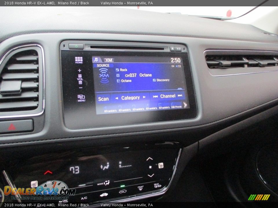
Task: Toggle REAR window defrost
Action: click(158, 185)
